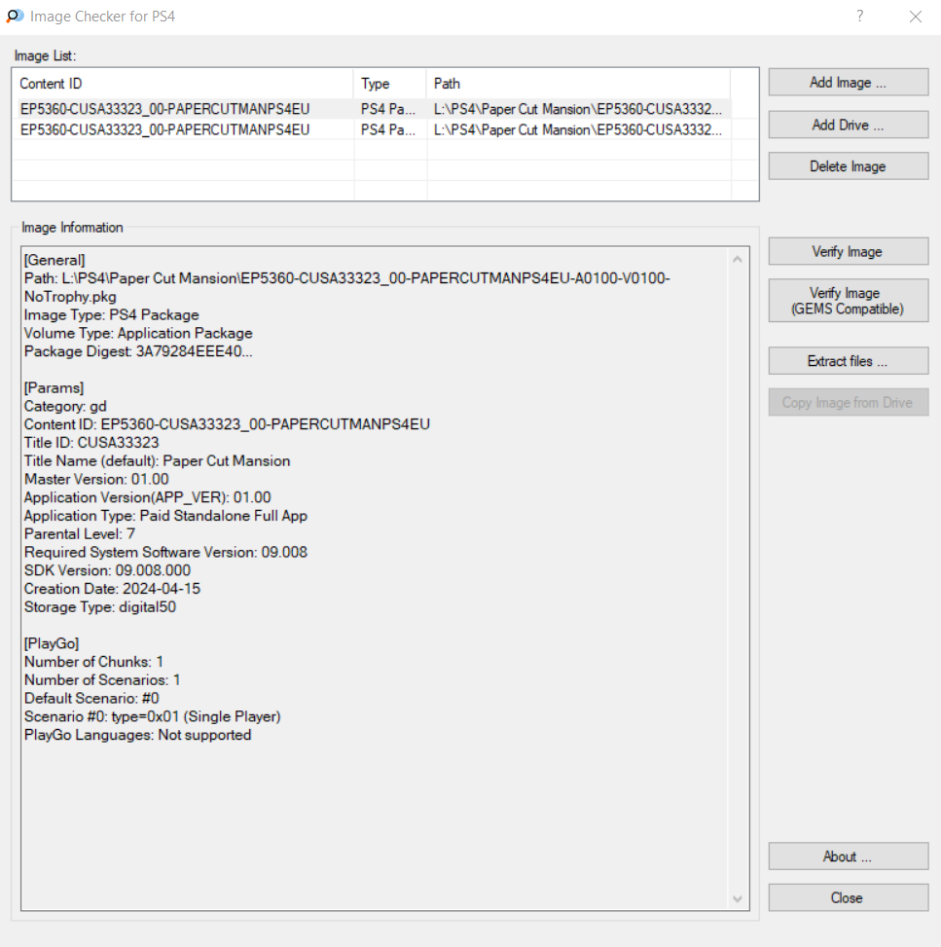Click the [Params] section heading
Image resolution: width=941 pixels, height=947 pixels.
(54, 387)
